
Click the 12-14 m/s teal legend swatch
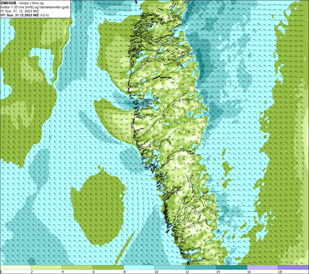coord(201,267)
